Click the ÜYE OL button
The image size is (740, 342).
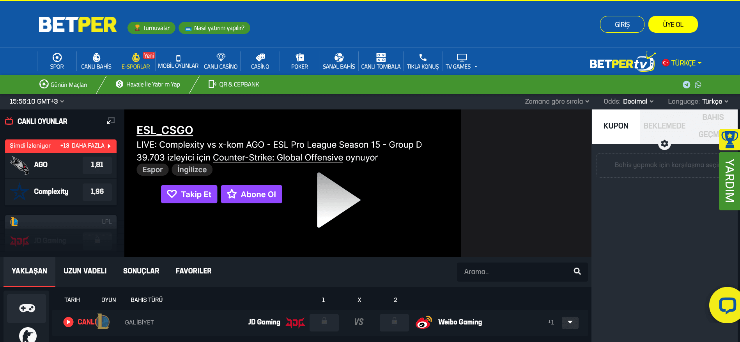(673, 25)
